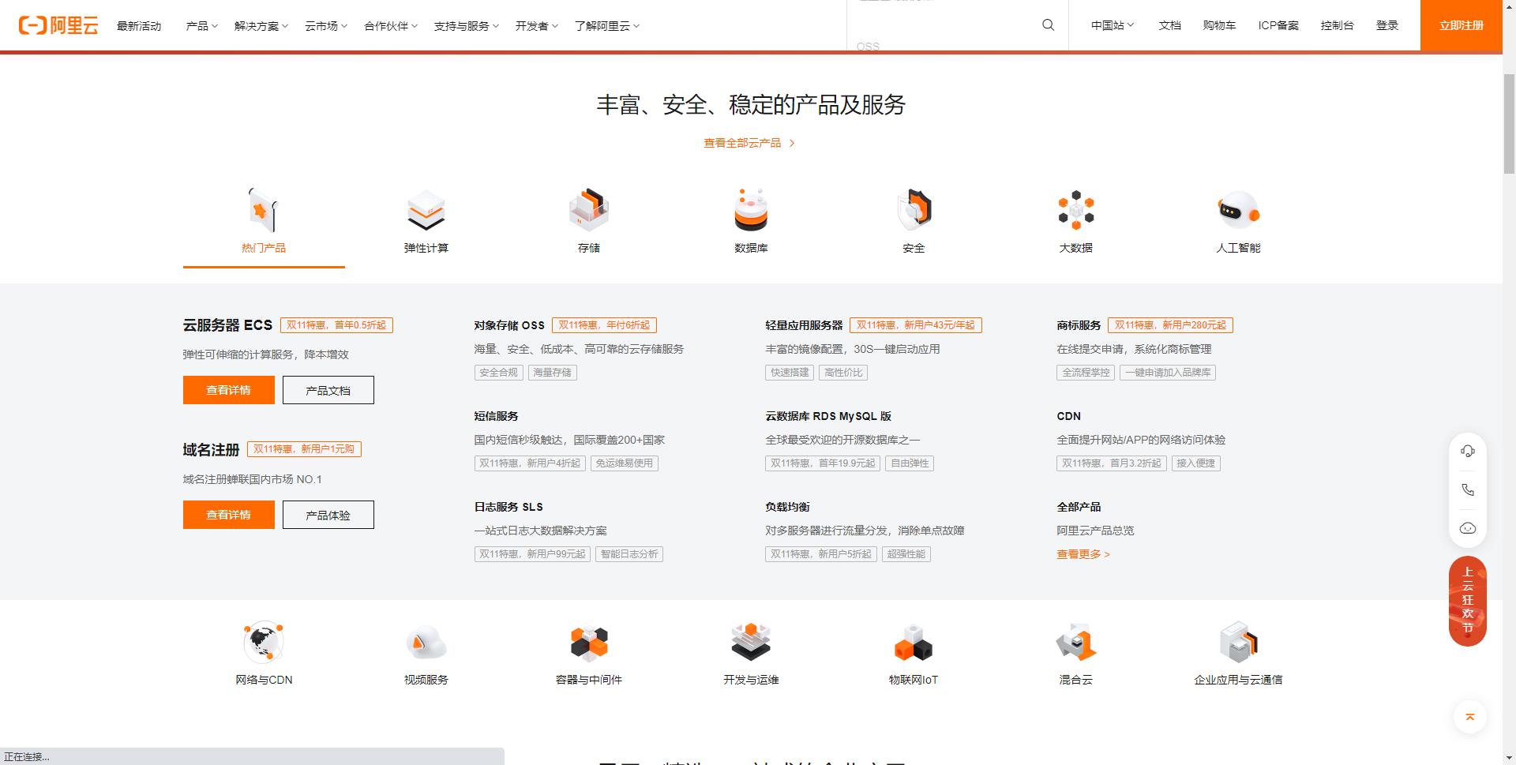Click the Aliyun logo
This screenshot has width=1516, height=765.
58,25
